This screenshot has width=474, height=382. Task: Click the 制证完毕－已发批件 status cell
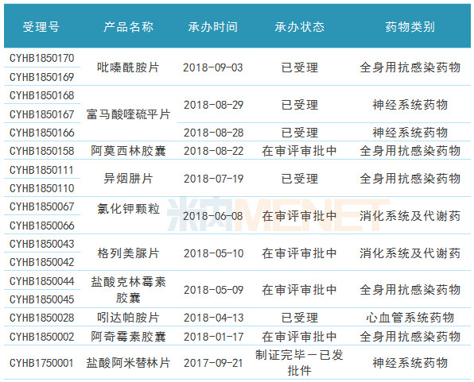[x=299, y=363]
